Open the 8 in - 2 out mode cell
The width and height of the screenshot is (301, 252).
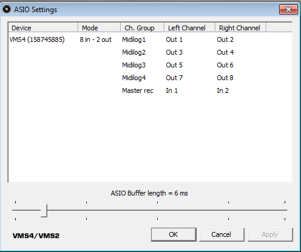(x=95, y=39)
